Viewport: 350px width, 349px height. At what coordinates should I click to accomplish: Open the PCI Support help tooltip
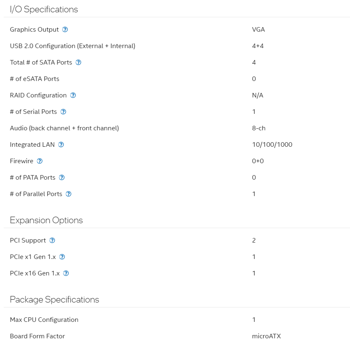(52, 240)
